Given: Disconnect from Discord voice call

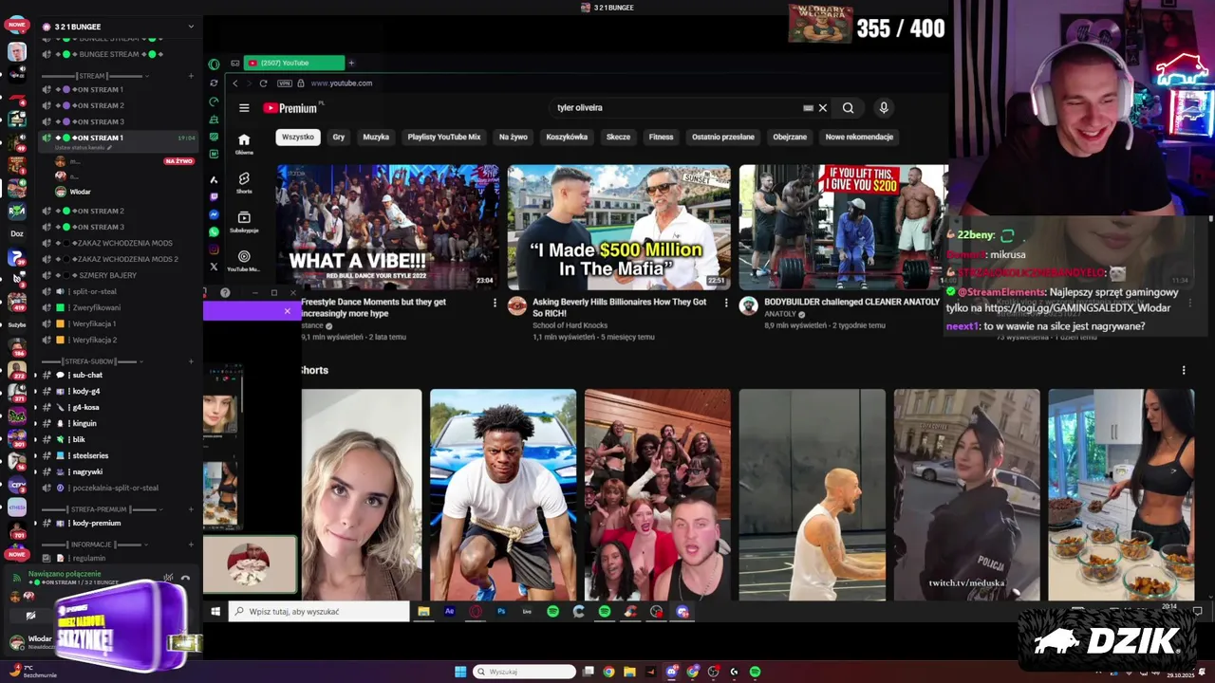Looking at the screenshot, I should pos(185,578).
